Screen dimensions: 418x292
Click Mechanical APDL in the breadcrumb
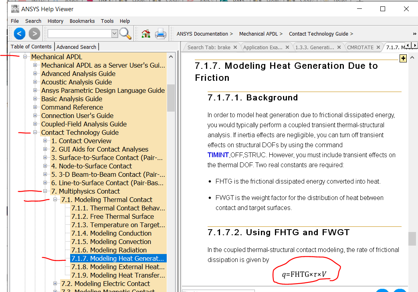258,34
